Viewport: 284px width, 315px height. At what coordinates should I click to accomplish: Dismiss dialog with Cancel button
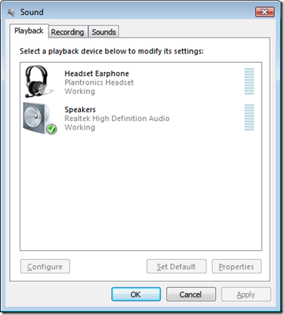click(x=191, y=294)
